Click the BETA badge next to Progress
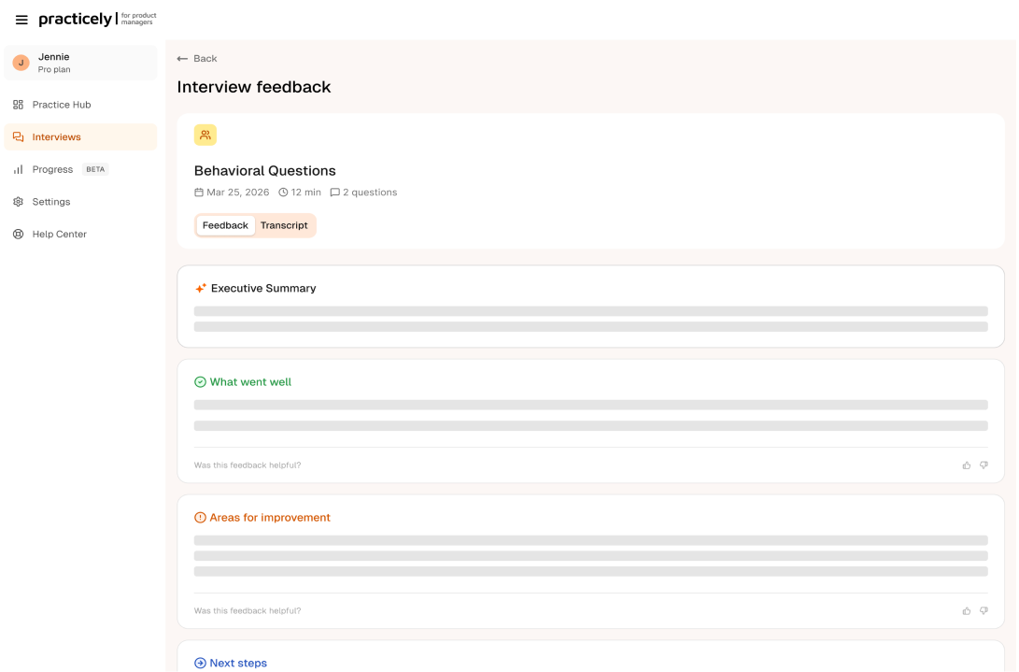 point(95,169)
